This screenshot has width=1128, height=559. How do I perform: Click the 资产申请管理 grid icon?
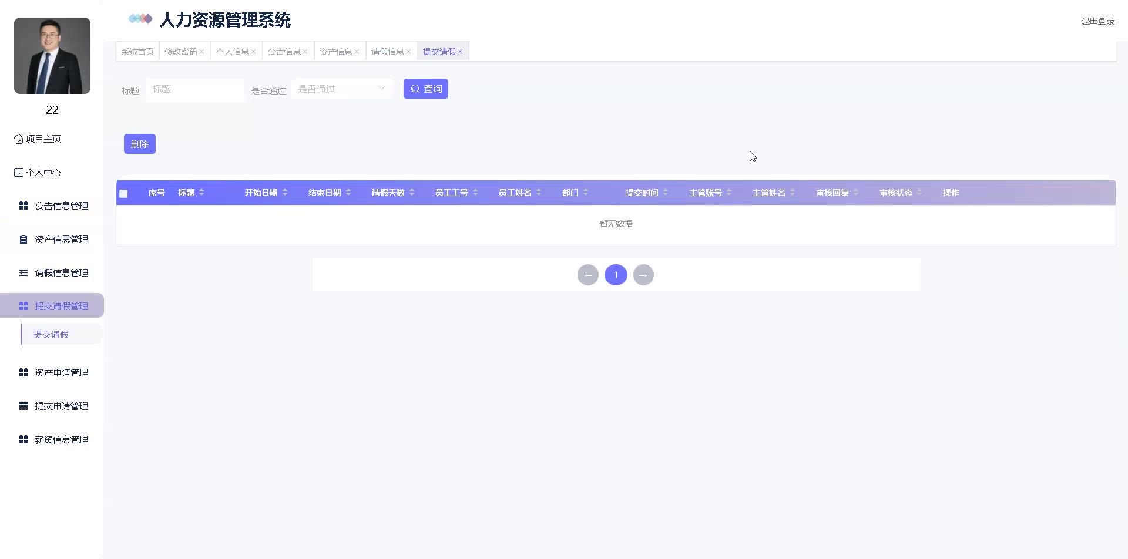23,373
